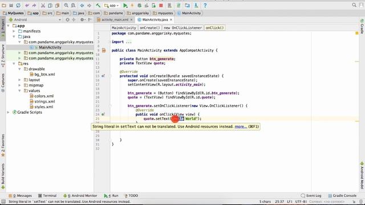Open Project Structure toolbar icon
Screen dimensions: 365x205
(188, 5)
